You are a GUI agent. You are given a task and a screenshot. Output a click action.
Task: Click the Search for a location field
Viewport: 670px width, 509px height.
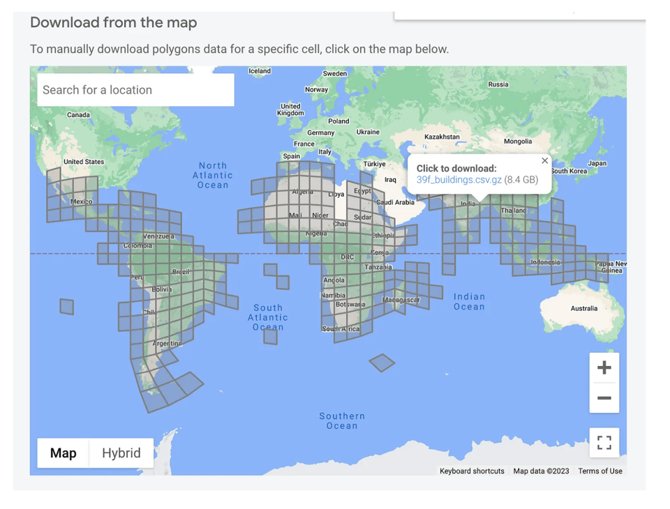(135, 90)
